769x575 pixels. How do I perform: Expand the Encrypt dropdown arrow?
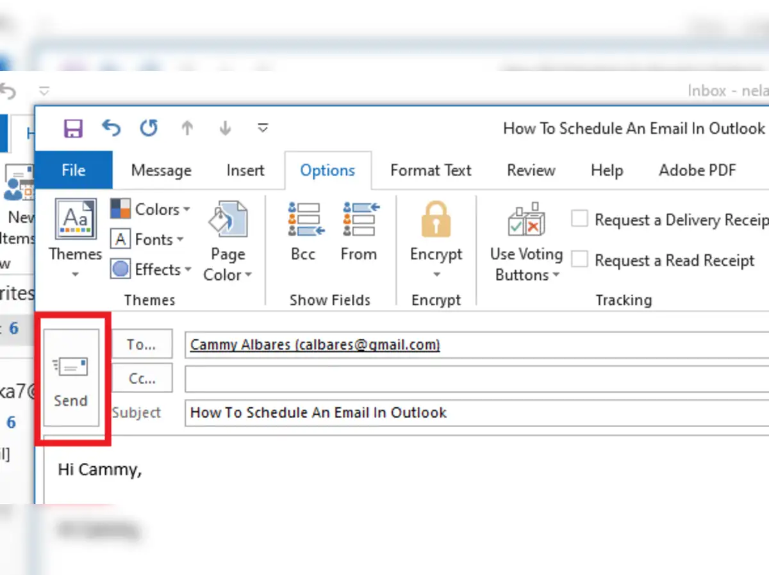(436, 275)
